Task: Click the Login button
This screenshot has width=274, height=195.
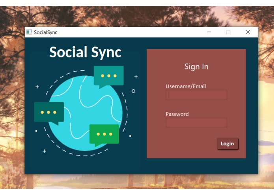Action: tap(227, 144)
